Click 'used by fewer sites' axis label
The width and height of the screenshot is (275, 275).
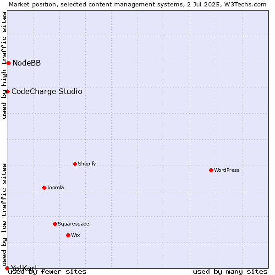[47, 272]
